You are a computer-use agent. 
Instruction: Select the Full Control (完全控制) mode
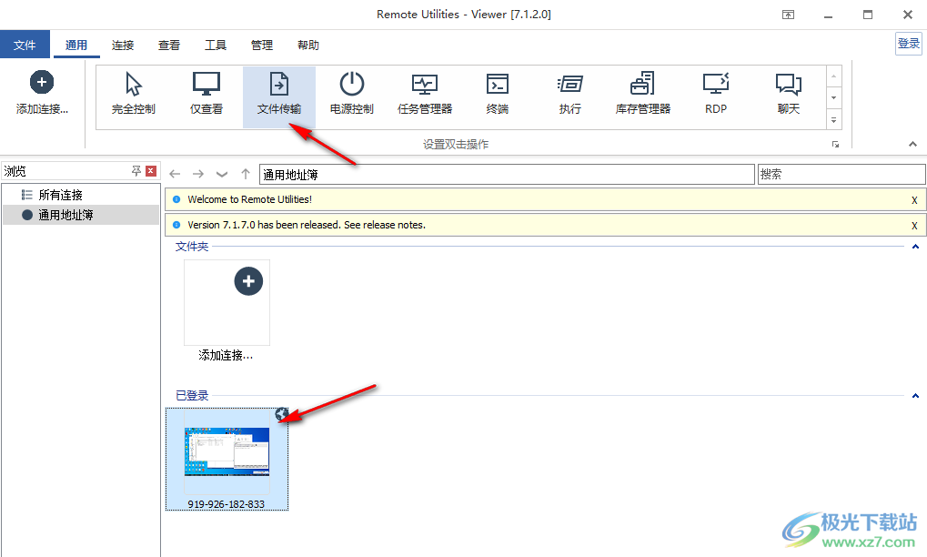pos(134,96)
